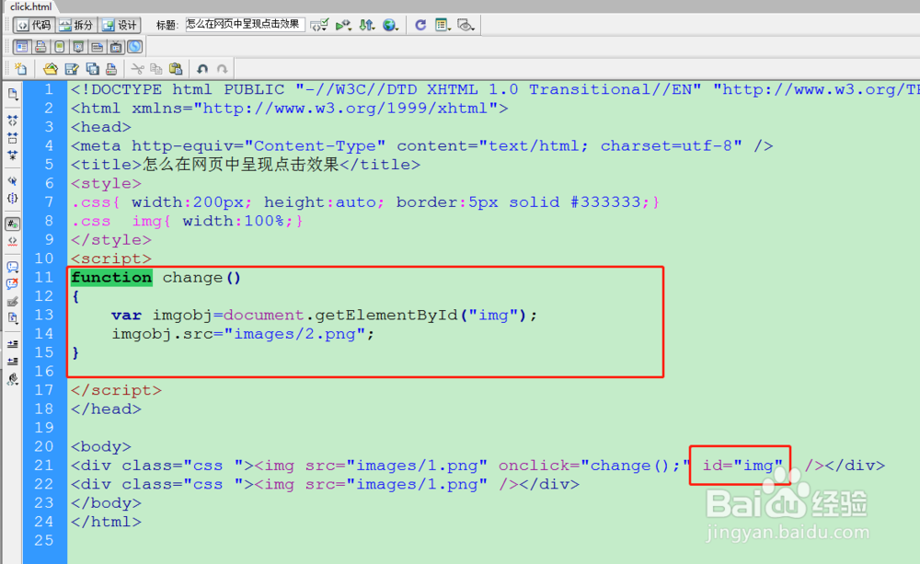
Task: Click line number 11 in gutter
Action: 44,277
